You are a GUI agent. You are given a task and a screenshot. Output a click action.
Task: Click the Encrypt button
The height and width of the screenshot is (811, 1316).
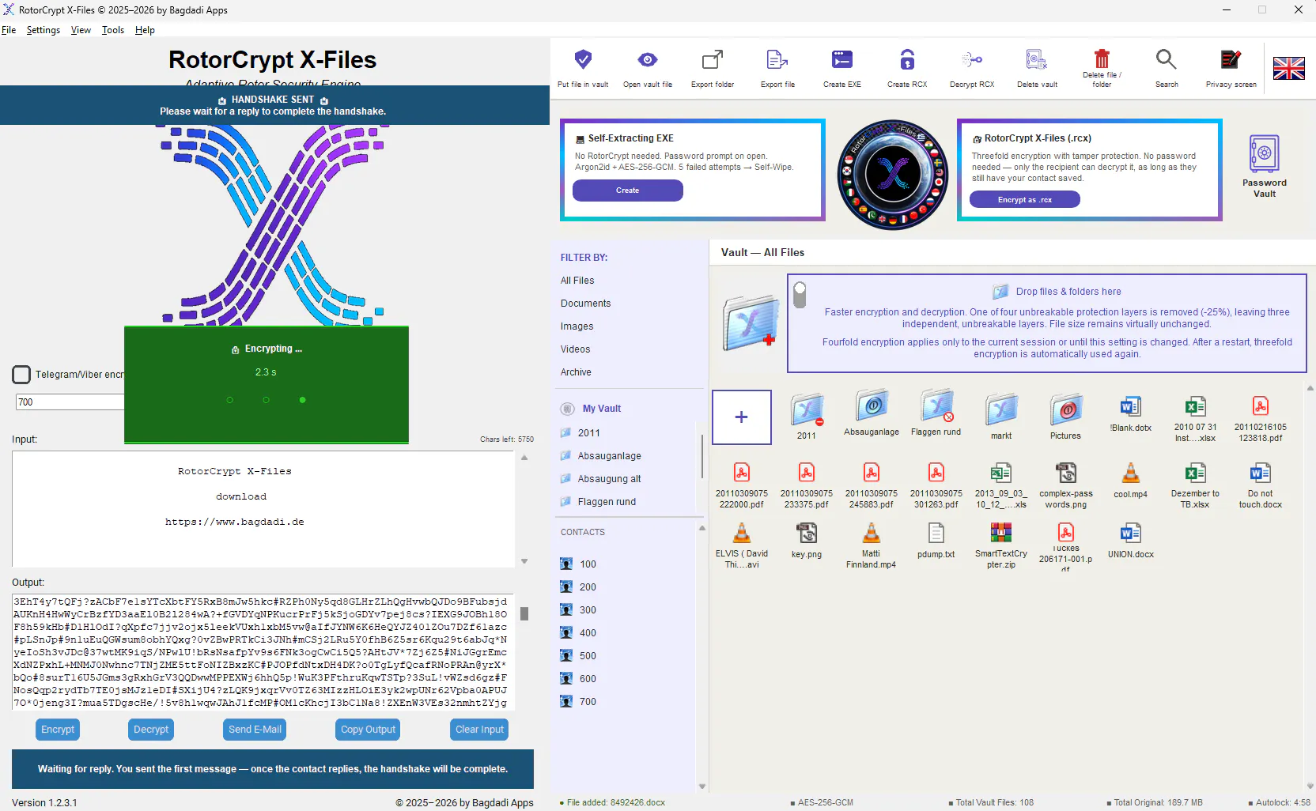coord(58,730)
